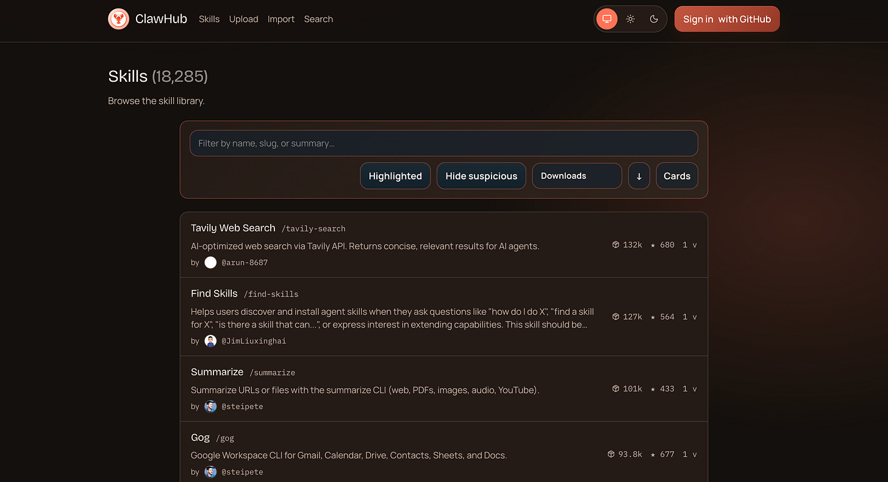
Task: Click the /tavily-search slug
Action: pos(313,229)
